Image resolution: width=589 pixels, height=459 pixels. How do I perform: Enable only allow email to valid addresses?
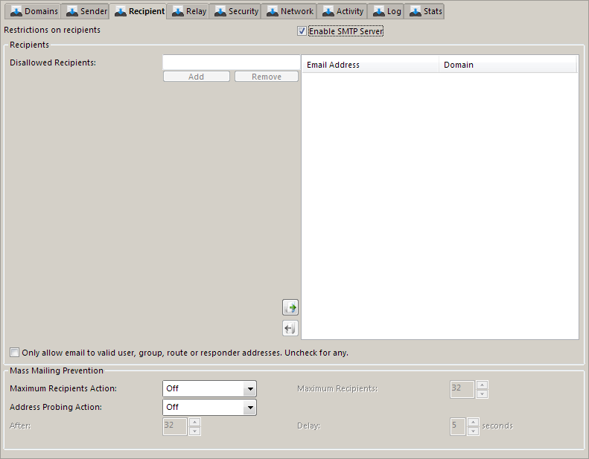tap(15, 353)
